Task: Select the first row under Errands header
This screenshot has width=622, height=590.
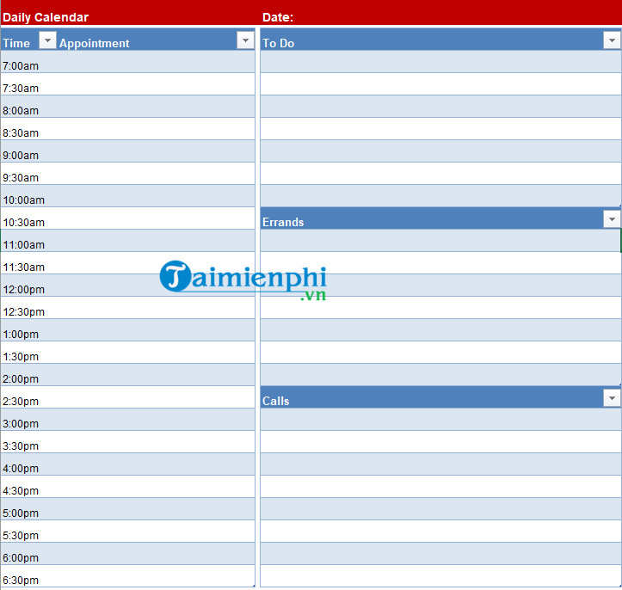Action: (440, 242)
